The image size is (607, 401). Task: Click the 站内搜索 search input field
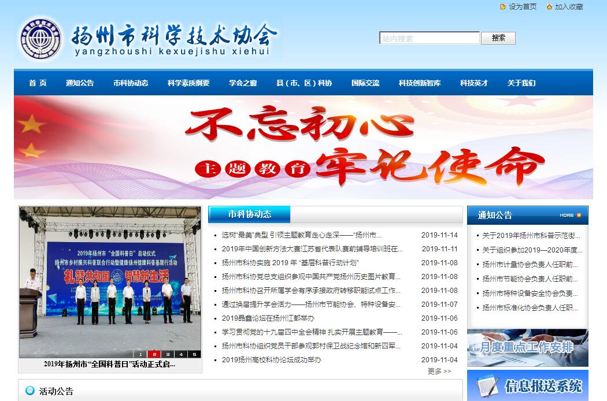click(x=429, y=38)
